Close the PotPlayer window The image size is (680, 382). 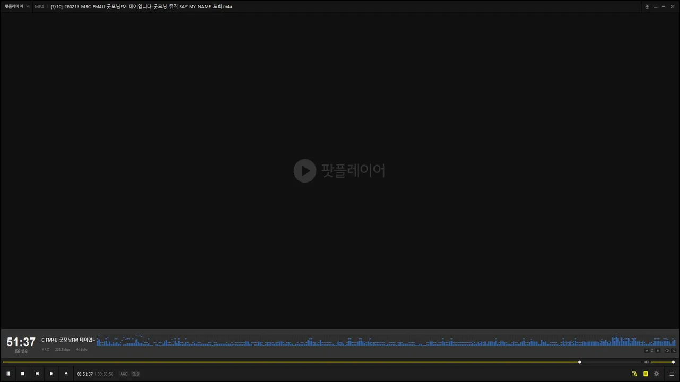click(x=672, y=7)
